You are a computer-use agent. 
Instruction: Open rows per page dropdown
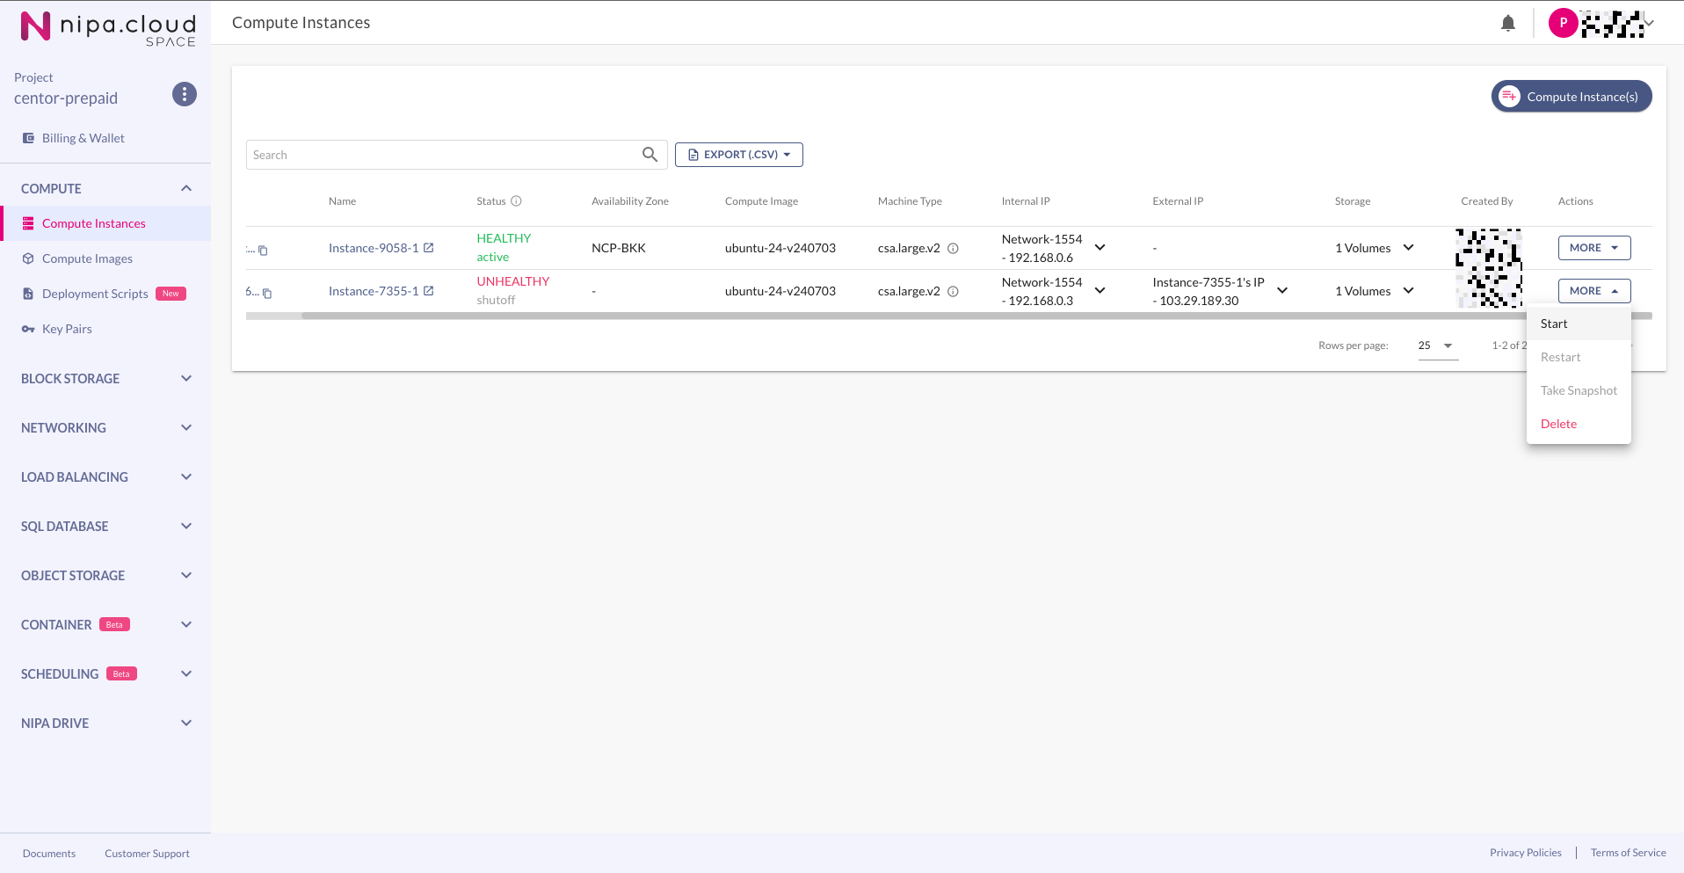[1438, 346]
